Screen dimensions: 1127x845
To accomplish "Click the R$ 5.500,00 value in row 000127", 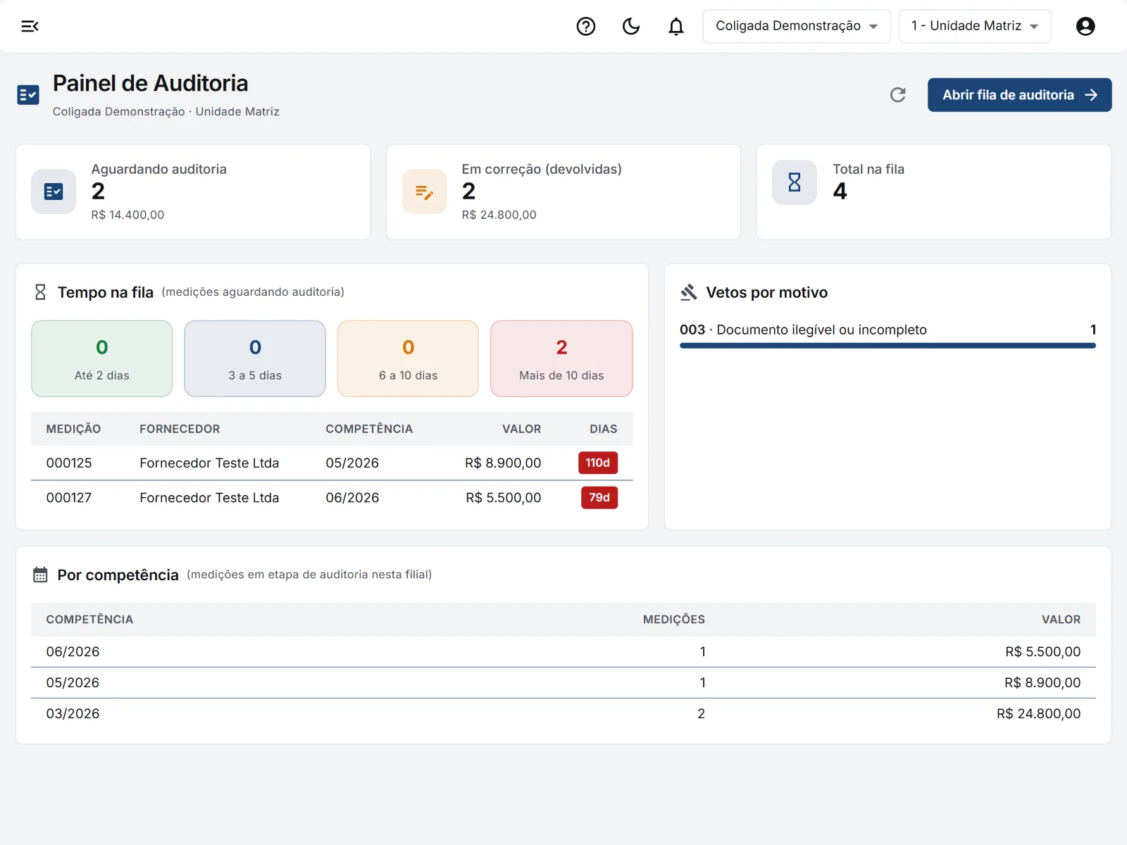I will click(x=504, y=498).
